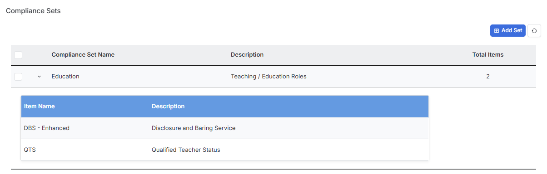This screenshot has height=174, width=547.
Task: Click the Qualified Teacher Status description
Action: (186, 150)
